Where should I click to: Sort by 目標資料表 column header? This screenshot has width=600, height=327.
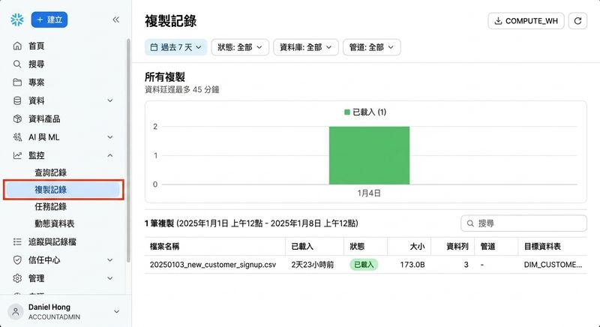point(542,247)
